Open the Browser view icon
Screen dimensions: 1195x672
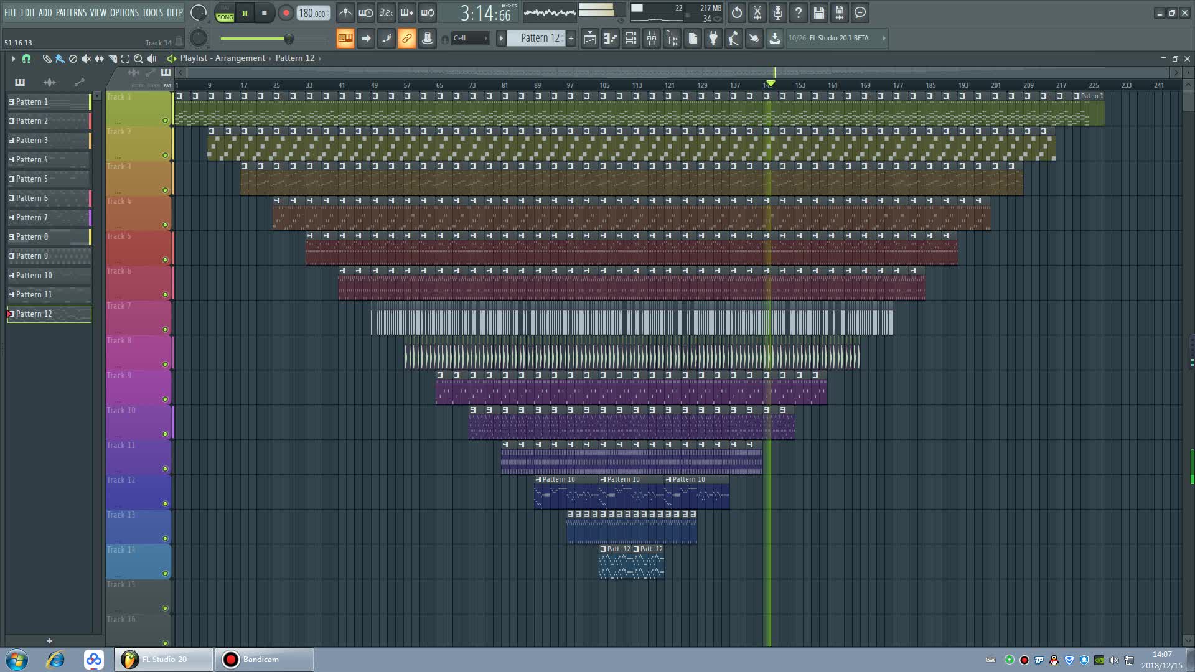tap(672, 39)
